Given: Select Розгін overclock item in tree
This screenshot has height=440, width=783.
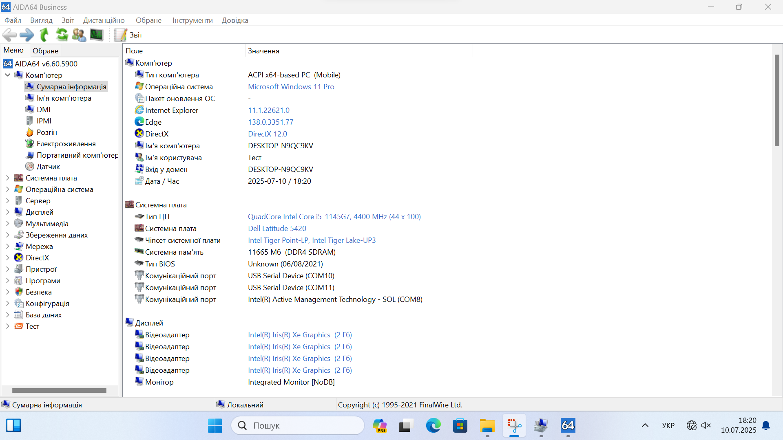Looking at the screenshot, I should (x=46, y=132).
